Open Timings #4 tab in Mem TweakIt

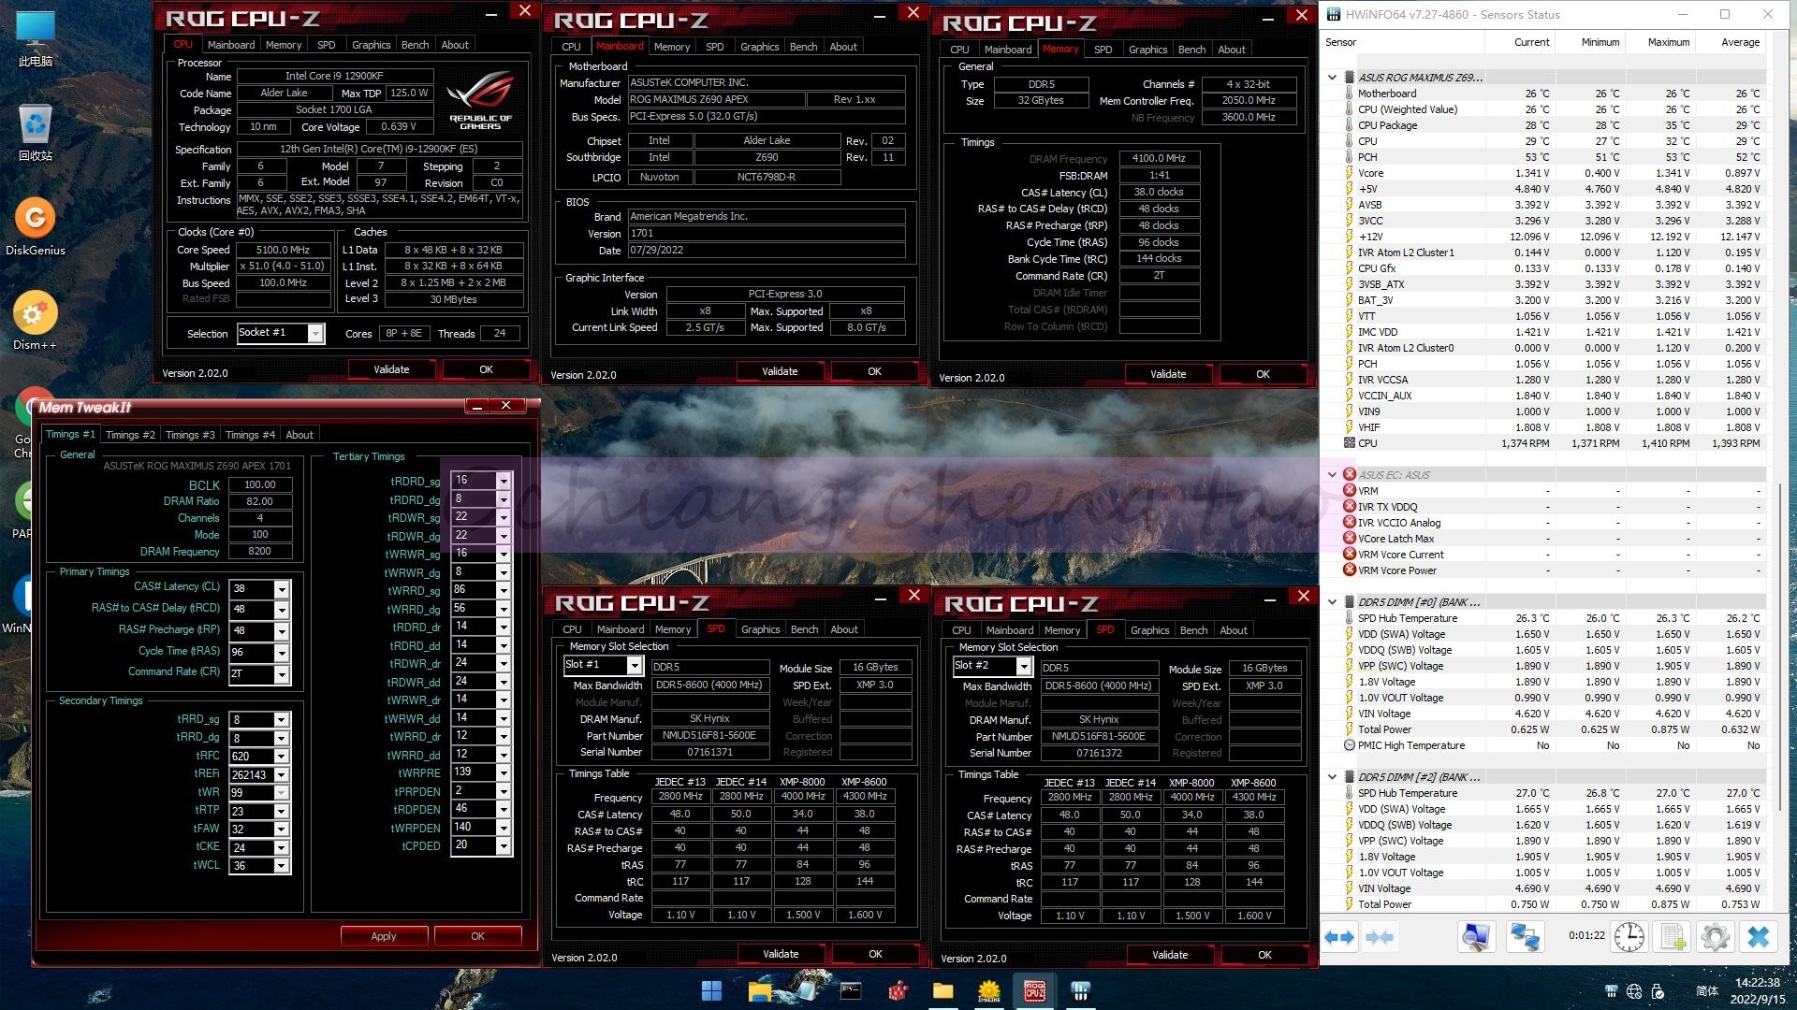point(250,435)
